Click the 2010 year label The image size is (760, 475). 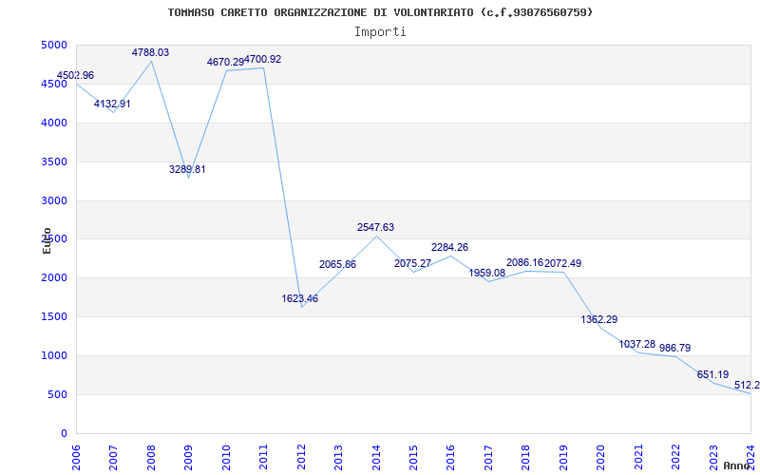(226, 458)
